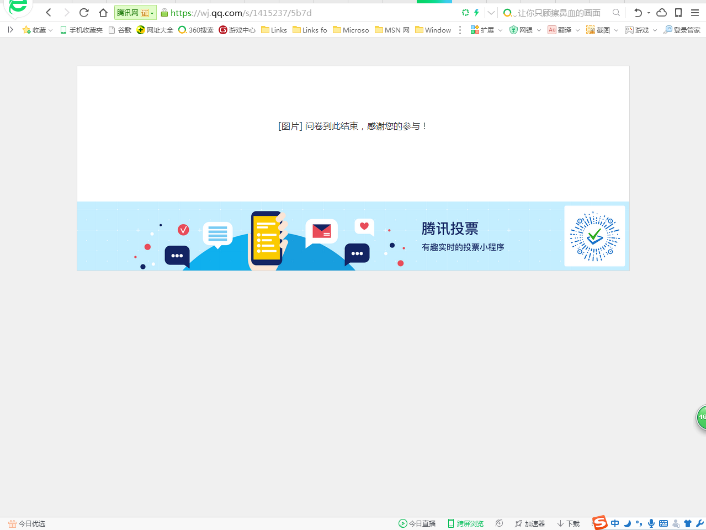The image size is (706, 530).
Task: Click the vertical dots bookmarks overflow
Action: (460, 30)
